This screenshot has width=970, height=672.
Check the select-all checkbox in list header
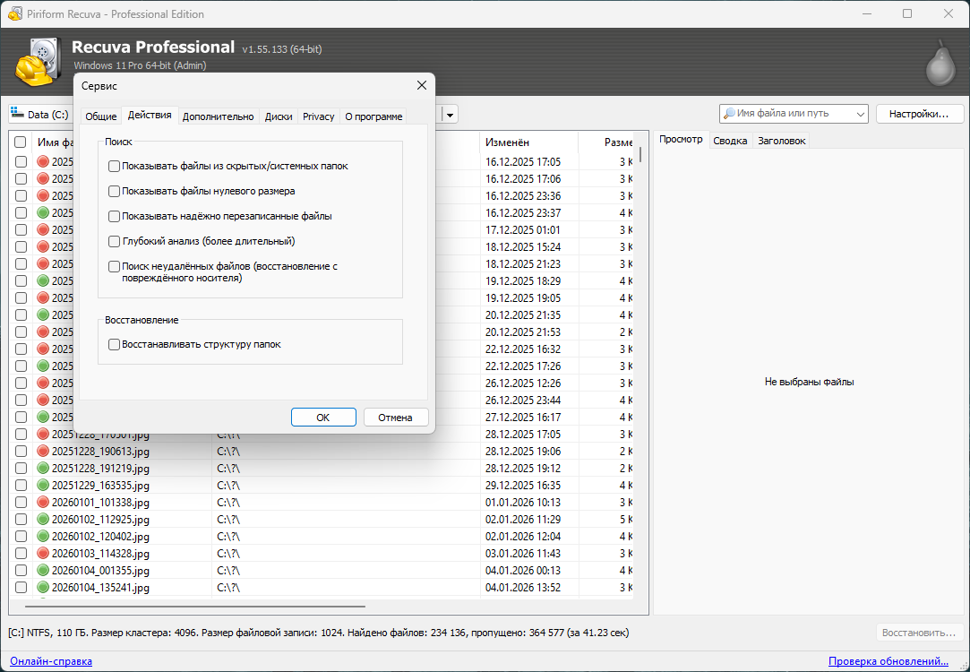(21, 142)
